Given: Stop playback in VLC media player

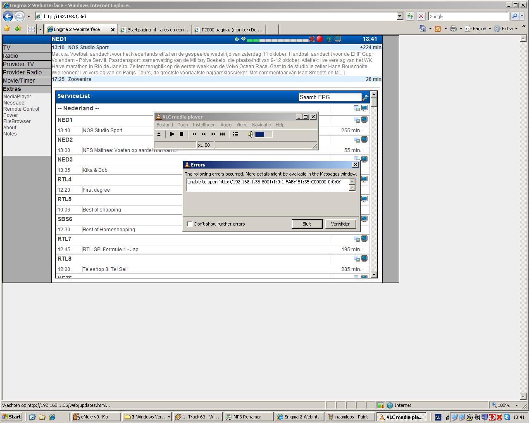Looking at the screenshot, I should [181, 134].
